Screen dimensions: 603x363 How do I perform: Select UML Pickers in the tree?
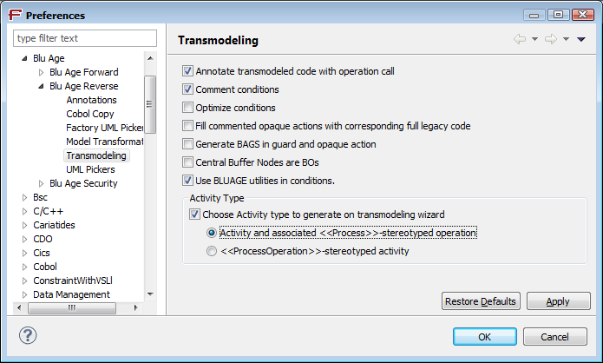[90, 169]
